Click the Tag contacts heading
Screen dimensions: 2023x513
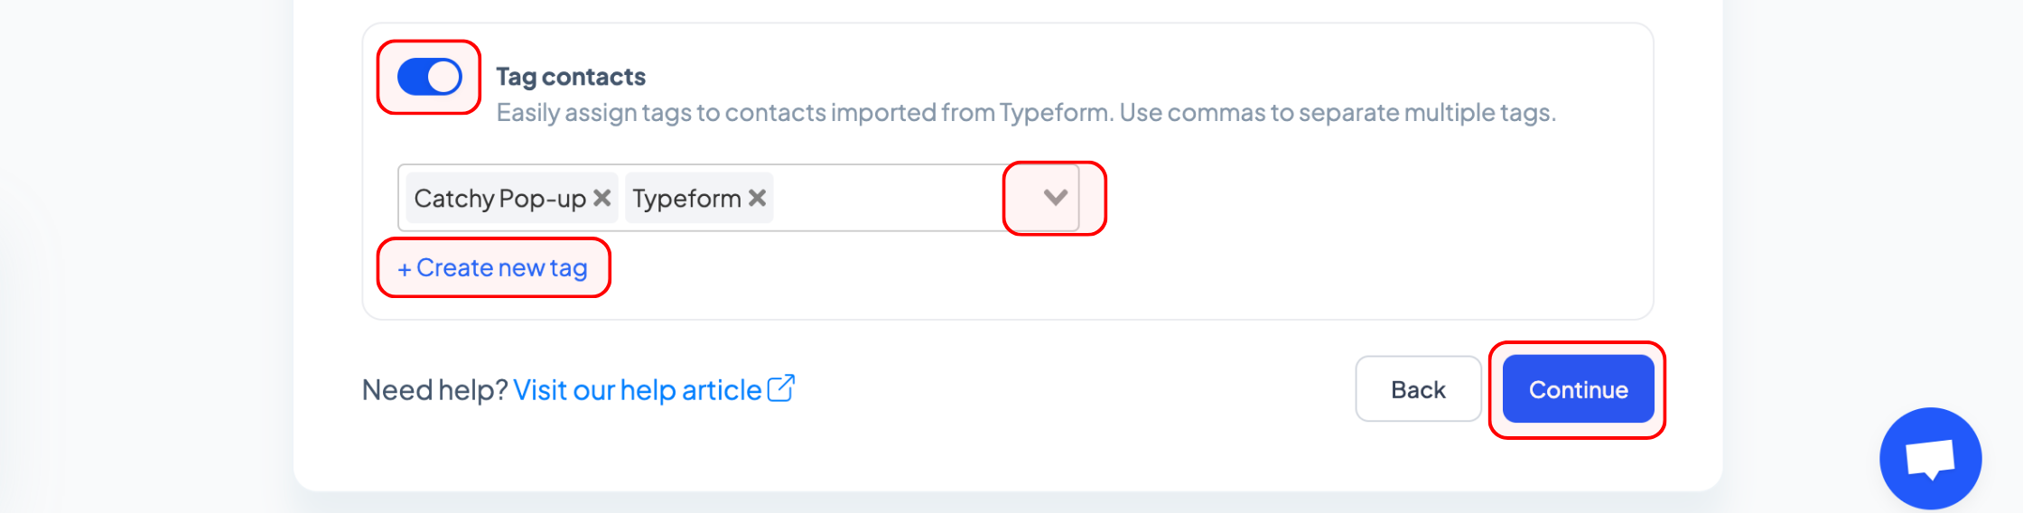pos(571,77)
